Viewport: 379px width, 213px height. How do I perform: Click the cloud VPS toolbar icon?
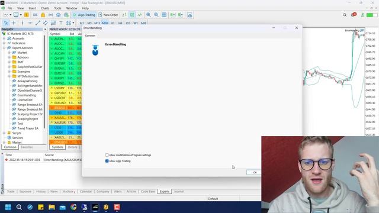tap(59, 15)
